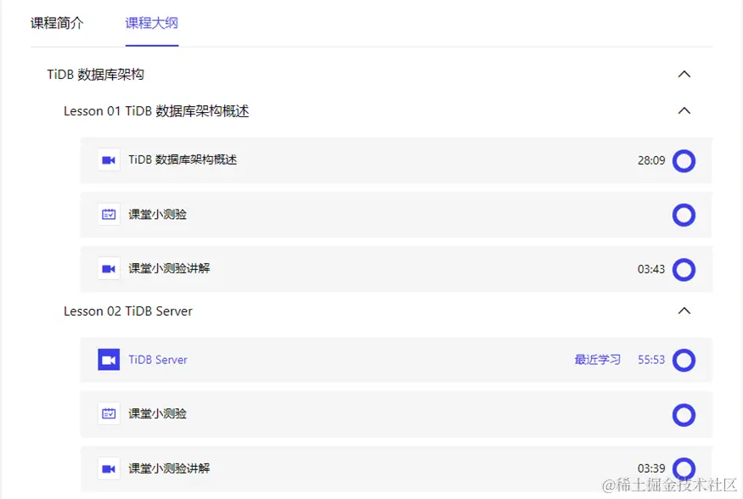The image size is (743, 499).
Task: Click the 最近学习 label
Action: click(x=598, y=360)
